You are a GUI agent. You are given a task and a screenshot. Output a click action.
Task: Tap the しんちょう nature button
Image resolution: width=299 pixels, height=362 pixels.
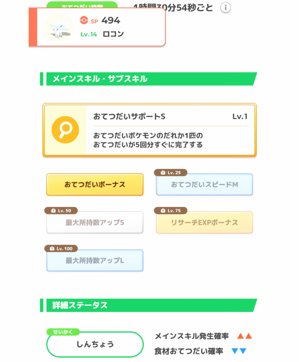pyautogui.click(x=95, y=344)
